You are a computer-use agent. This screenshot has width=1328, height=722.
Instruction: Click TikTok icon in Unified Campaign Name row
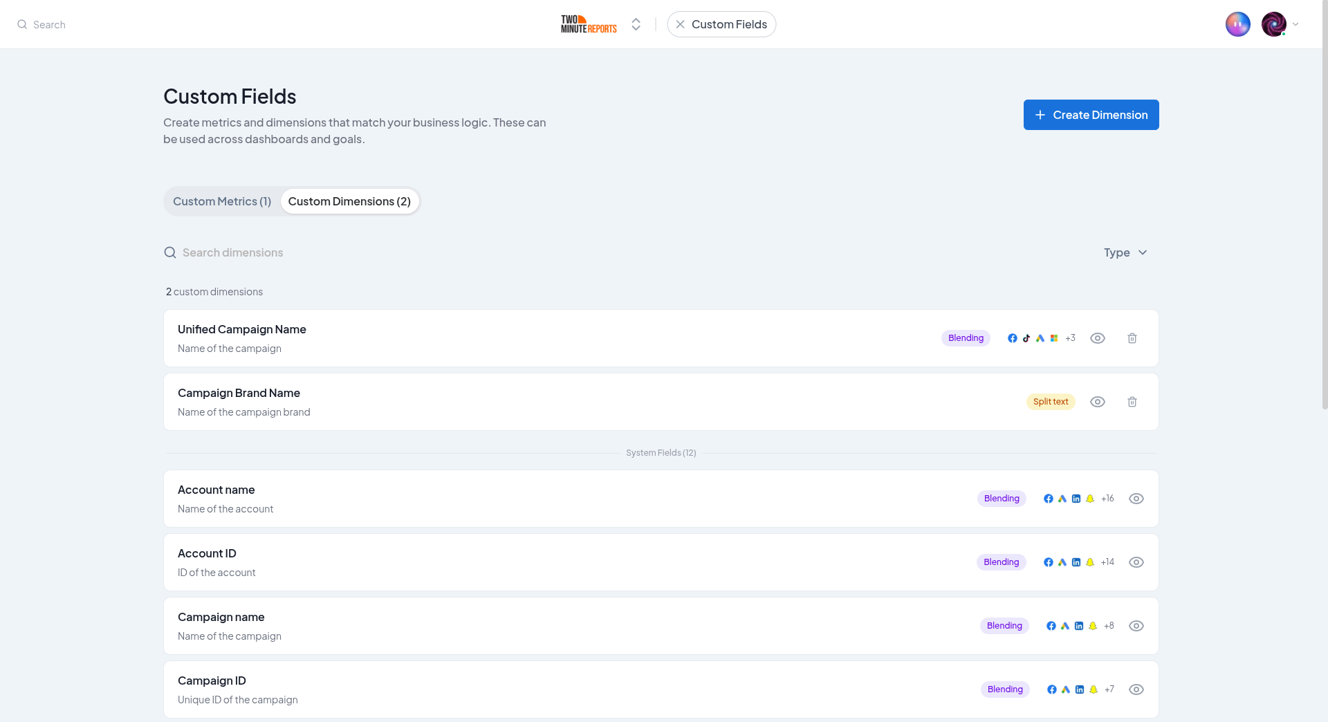1026,338
